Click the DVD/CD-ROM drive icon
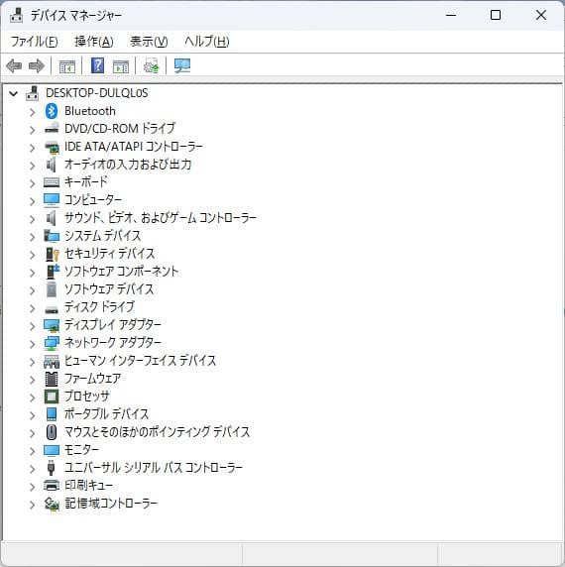 [52, 129]
